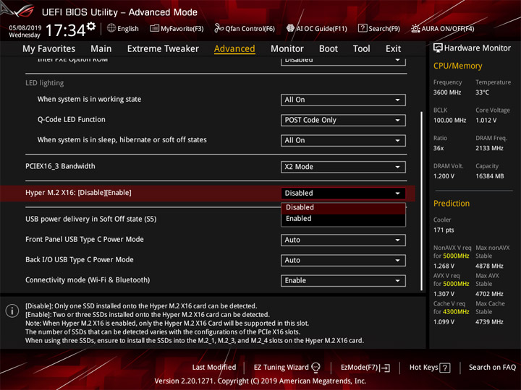Click the Search question mark icon
521x390 pixels.
pyautogui.click(x=363, y=28)
